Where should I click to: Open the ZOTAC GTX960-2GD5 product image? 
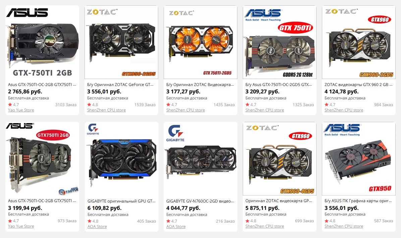(359, 42)
